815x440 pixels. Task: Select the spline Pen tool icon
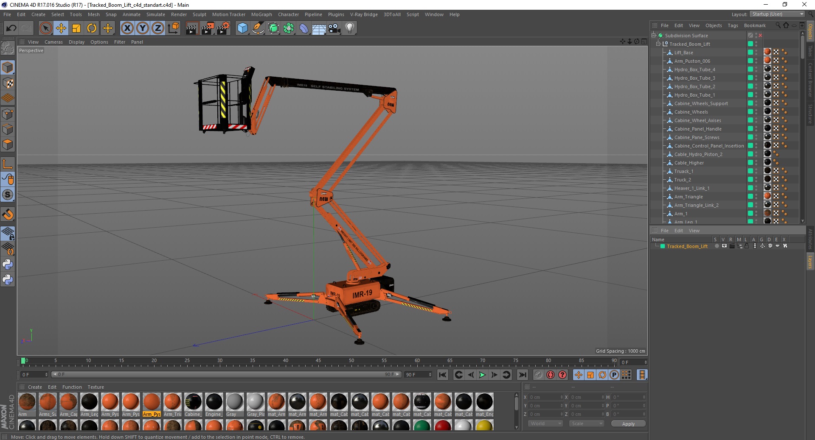tap(258, 28)
